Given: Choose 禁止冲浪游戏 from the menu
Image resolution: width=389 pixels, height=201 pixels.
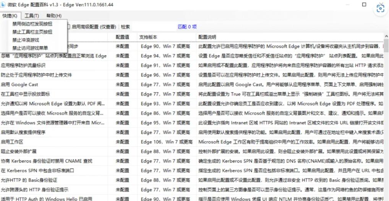Looking at the screenshot, I should click(x=26, y=40).
